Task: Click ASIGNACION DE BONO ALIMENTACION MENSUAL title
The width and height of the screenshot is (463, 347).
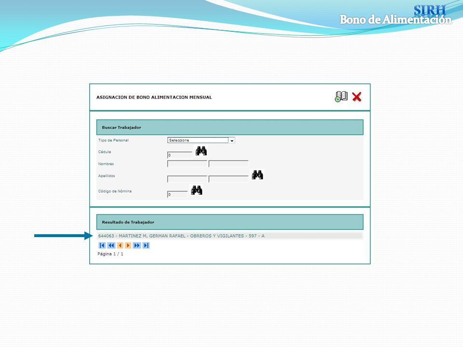Action: pyautogui.click(x=154, y=97)
